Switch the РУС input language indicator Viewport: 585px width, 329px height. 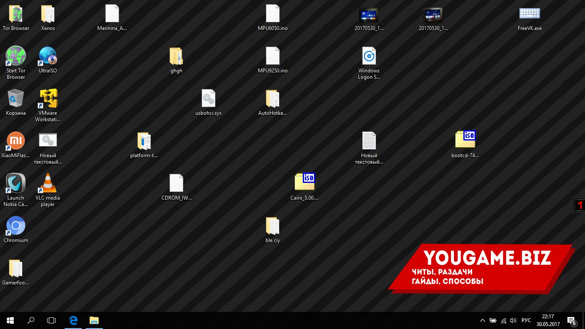point(526,320)
